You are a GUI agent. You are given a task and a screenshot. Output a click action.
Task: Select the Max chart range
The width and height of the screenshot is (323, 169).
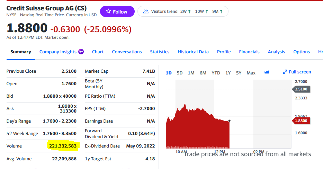(x=251, y=73)
